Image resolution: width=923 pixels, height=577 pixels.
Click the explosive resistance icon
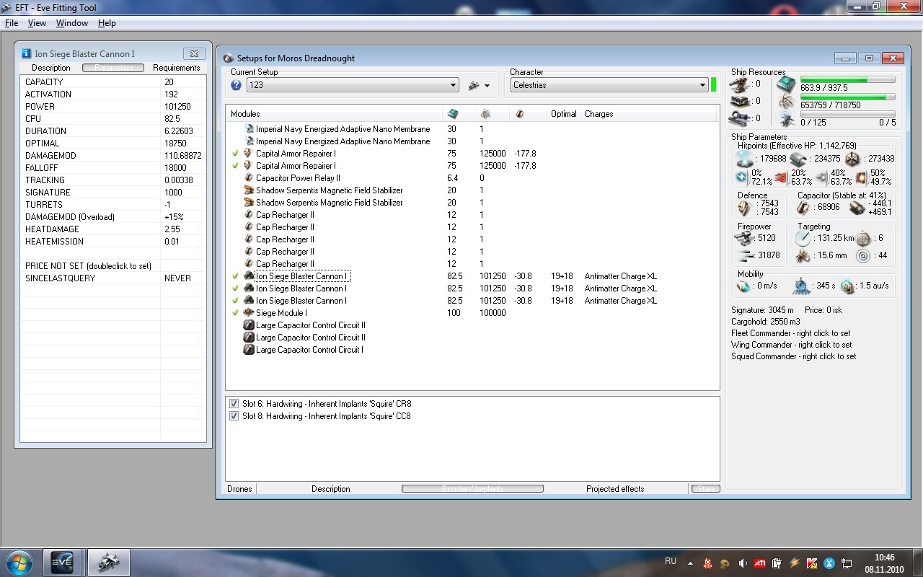coord(861,177)
